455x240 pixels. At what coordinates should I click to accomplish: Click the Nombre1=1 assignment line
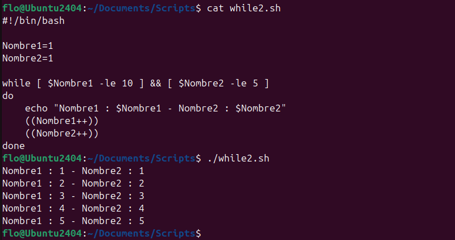pyautogui.click(x=27, y=45)
